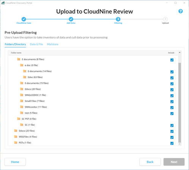Click folder icon beside SC (1 file)
The image size is (189, 170).
tap(22, 125)
